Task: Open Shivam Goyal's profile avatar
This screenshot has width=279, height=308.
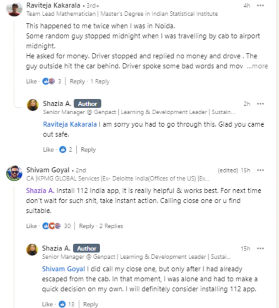Action: coord(15,173)
